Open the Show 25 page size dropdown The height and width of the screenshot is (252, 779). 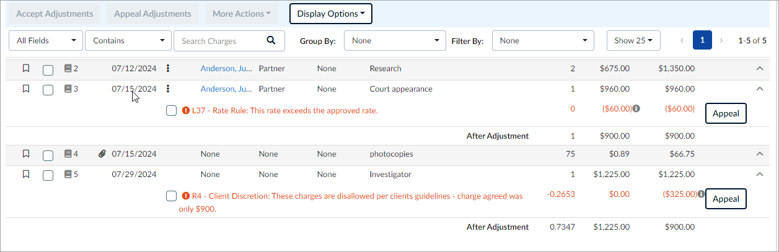click(633, 41)
